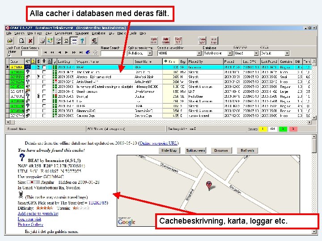
Task: Open the Database menu
Action: click(x=98, y=33)
